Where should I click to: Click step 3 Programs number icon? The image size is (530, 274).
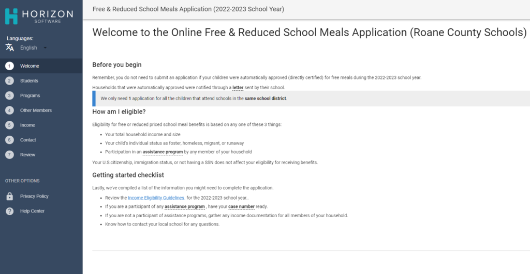9,95
